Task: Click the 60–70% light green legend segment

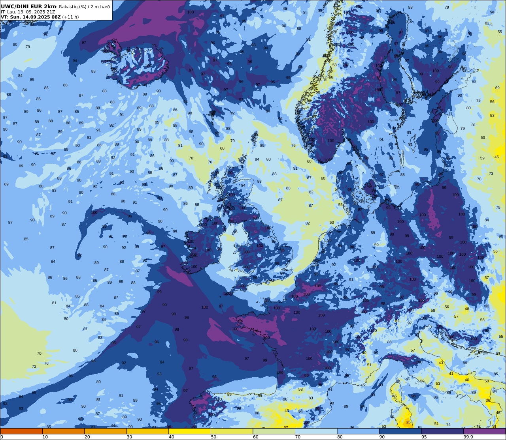Action: click(274, 431)
